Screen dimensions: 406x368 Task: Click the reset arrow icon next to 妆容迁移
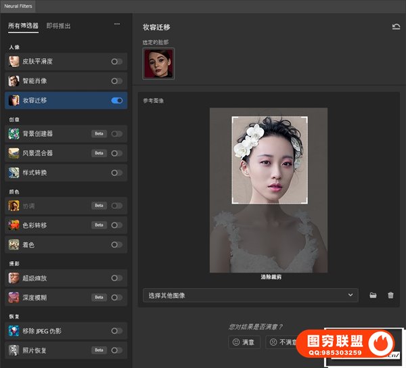tap(396, 27)
